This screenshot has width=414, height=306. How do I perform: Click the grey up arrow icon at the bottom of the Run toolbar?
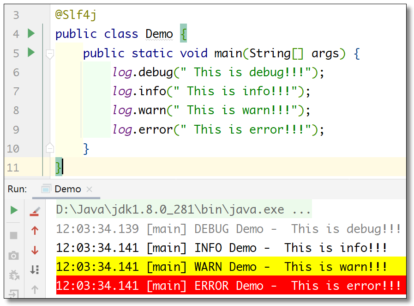[x=35, y=289]
